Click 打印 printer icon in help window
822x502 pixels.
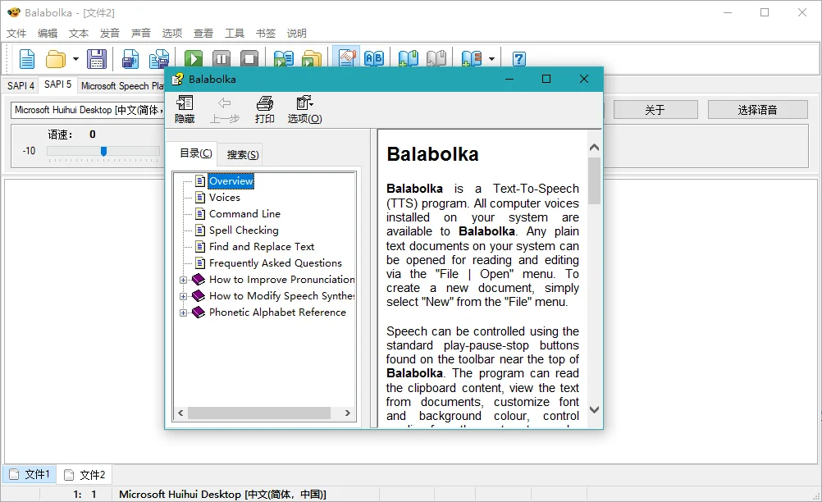[265, 110]
